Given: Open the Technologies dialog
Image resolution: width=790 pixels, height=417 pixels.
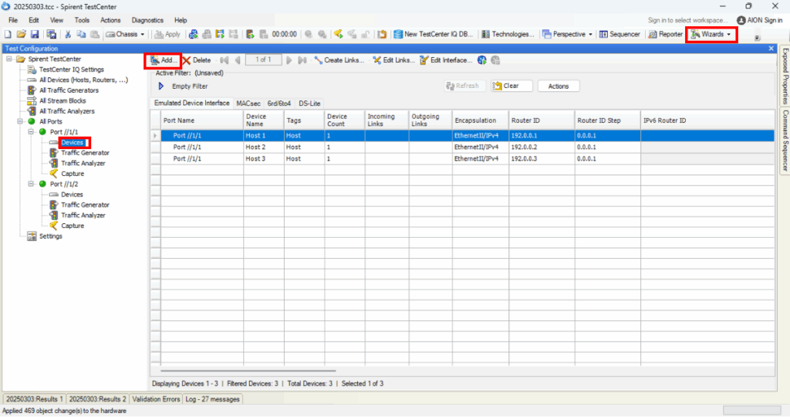Looking at the screenshot, I should [x=508, y=34].
